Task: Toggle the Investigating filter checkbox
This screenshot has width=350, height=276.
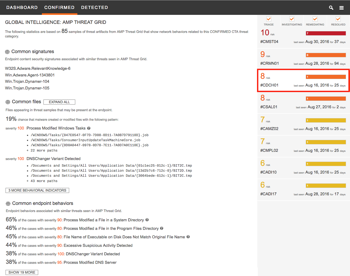Action: tap(292, 19)
